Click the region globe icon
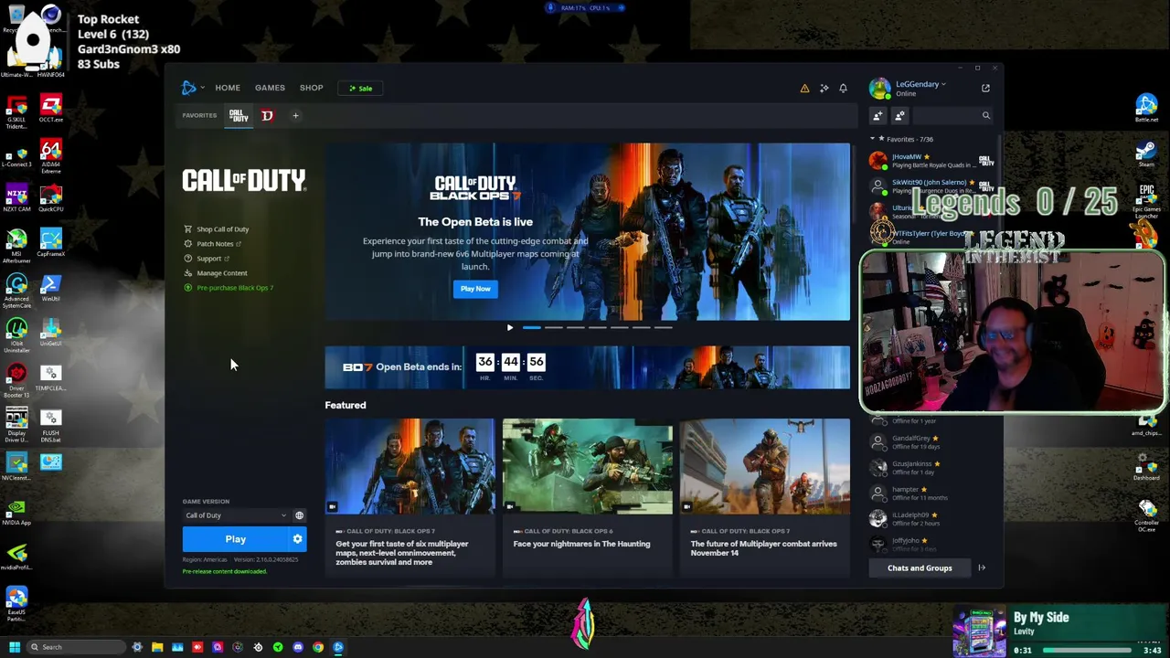This screenshot has height=658, width=1170. [299, 515]
